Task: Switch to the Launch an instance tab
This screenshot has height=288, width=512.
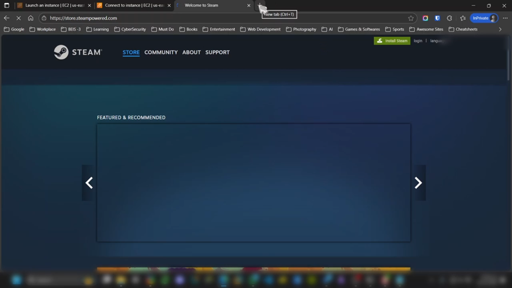Action: point(53,5)
